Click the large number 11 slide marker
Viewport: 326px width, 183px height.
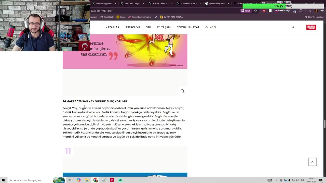tap(68, 151)
